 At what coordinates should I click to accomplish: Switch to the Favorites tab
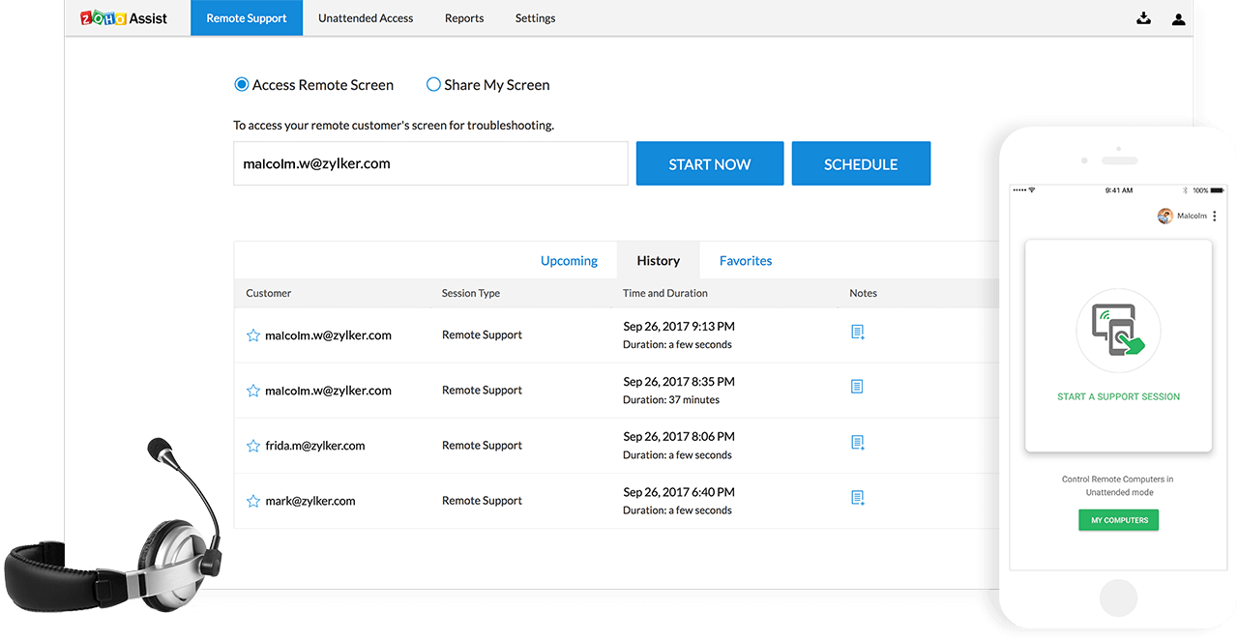click(746, 261)
